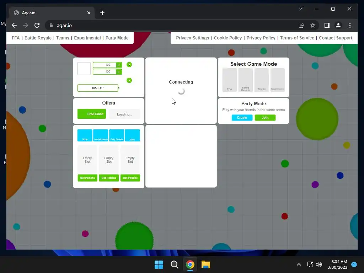Click the browser forward arrow
This screenshot has width=364, height=273.
coord(26,25)
